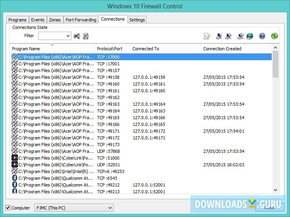The height and width of the screenshot is (217, 290).
Task: Select connected address 127.0.0.1:49161
Action: (149, 84)
